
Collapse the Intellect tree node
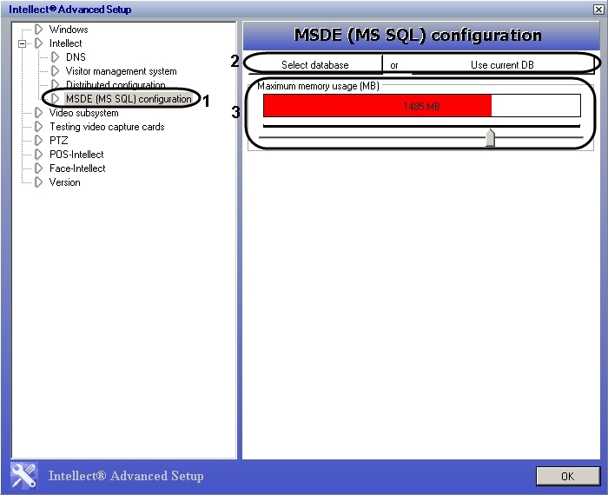click(x=22, y=43)
